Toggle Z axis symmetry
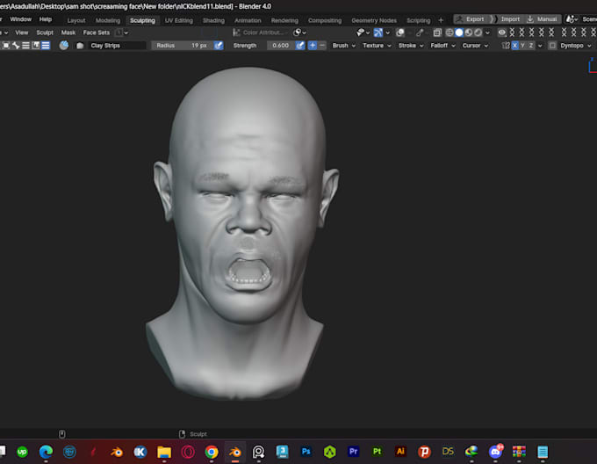597x464 pixels. tap(531, 46)
